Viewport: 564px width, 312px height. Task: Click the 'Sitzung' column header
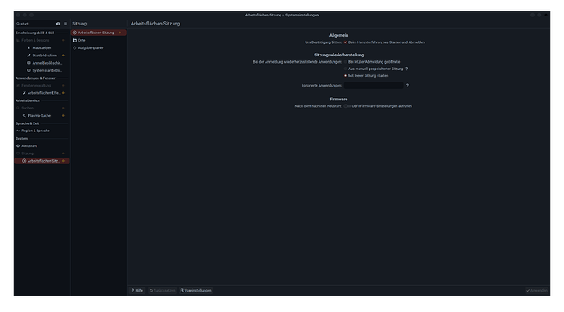pos(79,24)
